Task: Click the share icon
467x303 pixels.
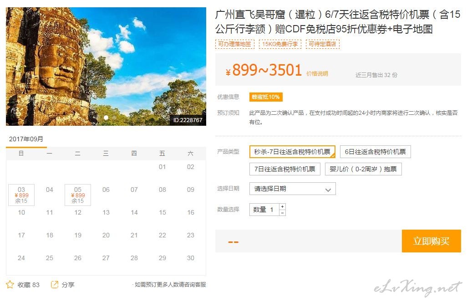Action: 55,284
